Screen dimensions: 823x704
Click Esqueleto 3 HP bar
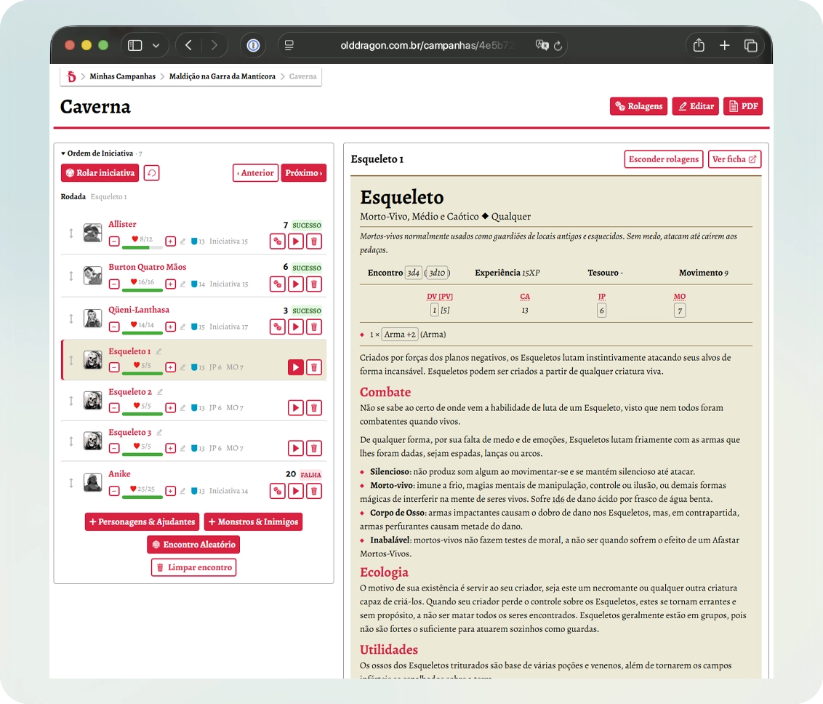142,454
